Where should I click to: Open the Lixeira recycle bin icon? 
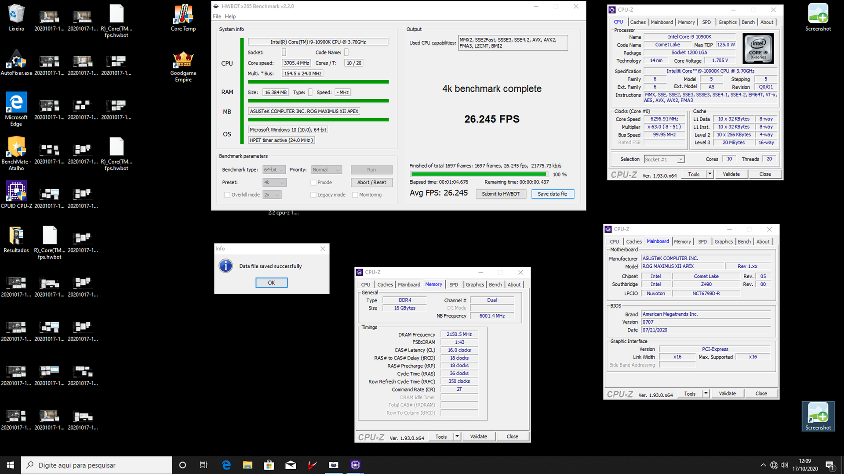click(16, 18)
